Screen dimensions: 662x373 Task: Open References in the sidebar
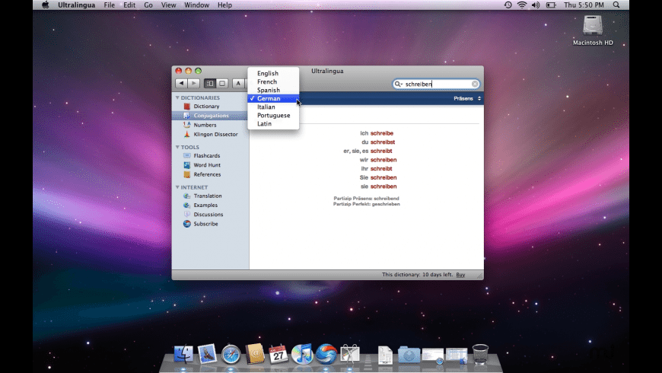click(207, 174)
